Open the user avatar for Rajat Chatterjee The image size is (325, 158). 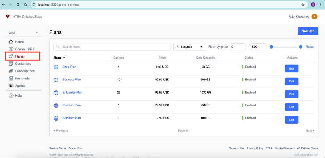pos(315,17)
